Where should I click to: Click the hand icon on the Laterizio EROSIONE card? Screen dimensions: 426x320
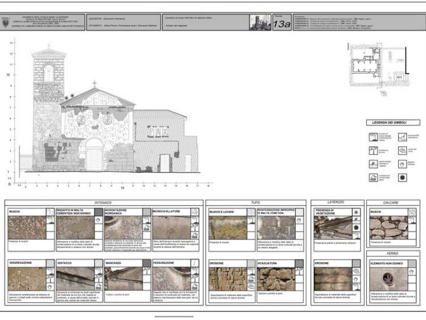point(356,279)
